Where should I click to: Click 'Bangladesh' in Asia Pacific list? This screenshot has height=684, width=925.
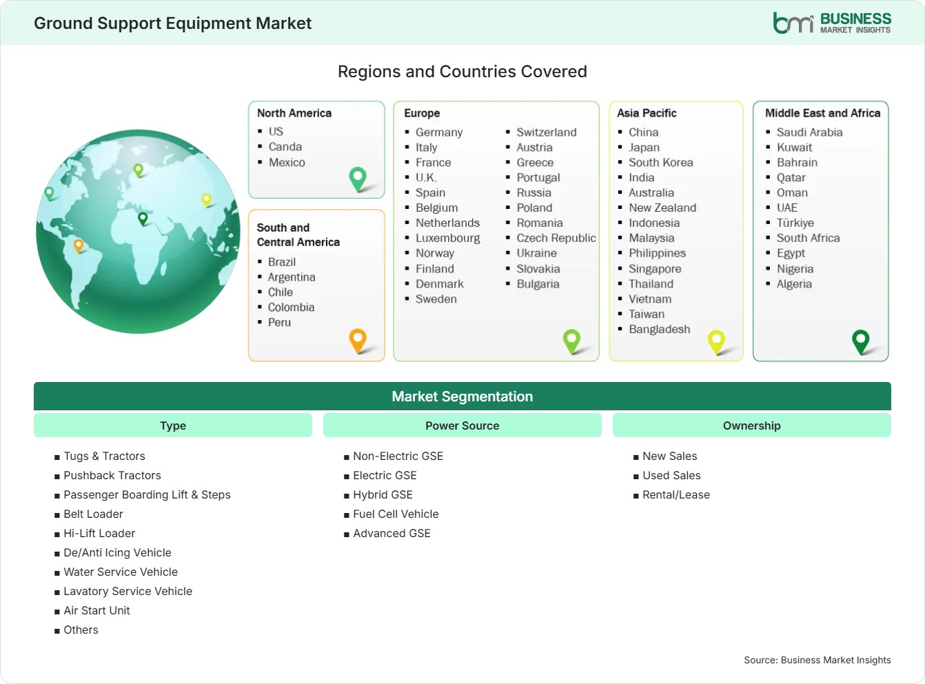660,330
